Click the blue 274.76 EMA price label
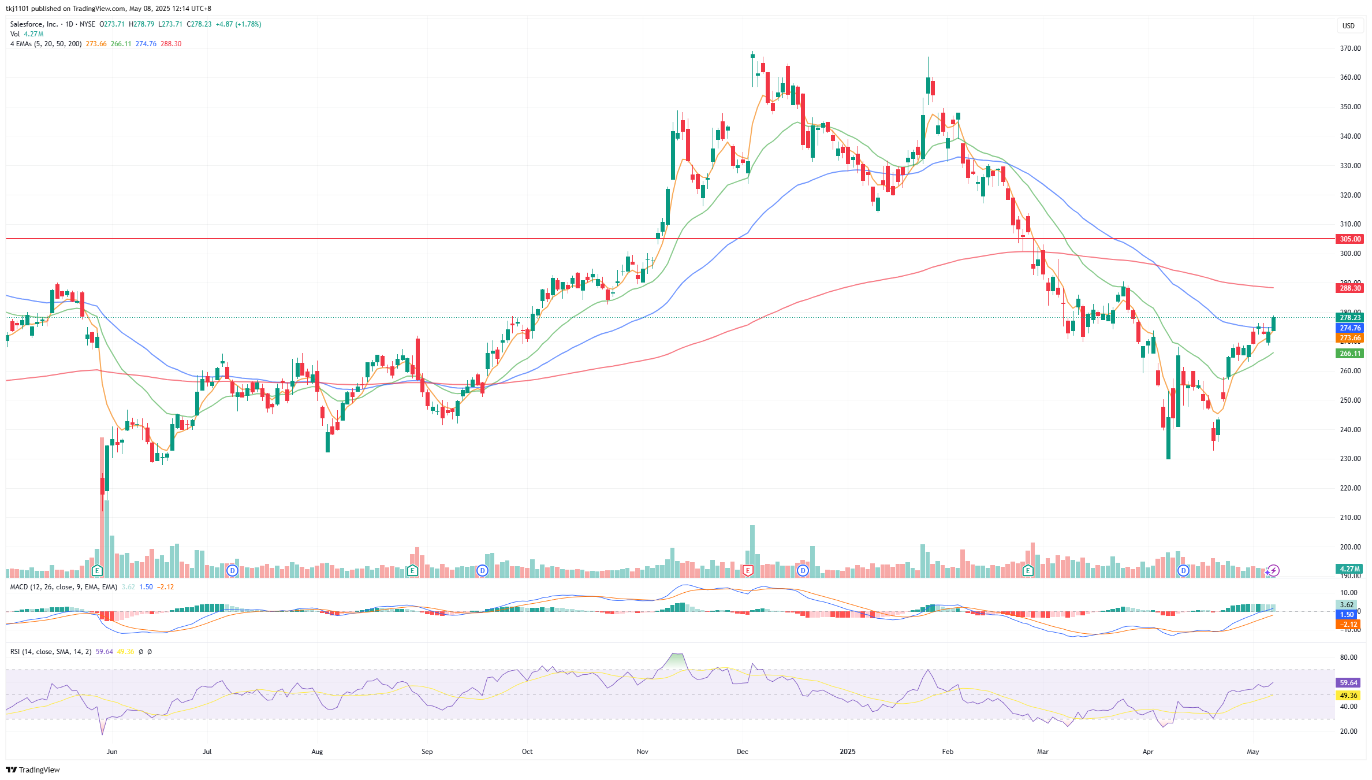The image size is (1372, 780). (1350, 328)
